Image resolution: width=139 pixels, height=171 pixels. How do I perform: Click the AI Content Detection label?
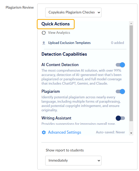tap(60, 65)
